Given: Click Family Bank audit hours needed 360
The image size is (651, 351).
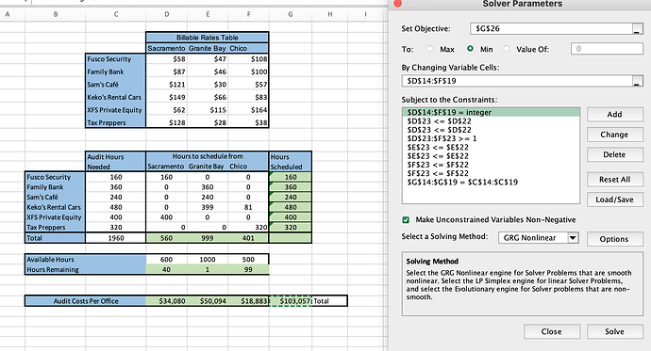Looking at the screenshot, I should tap(116, 187).
